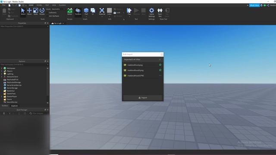This screenshot has height=155, width=276.
Task: Select Teams in Explorer
Action: pos(9,99)
